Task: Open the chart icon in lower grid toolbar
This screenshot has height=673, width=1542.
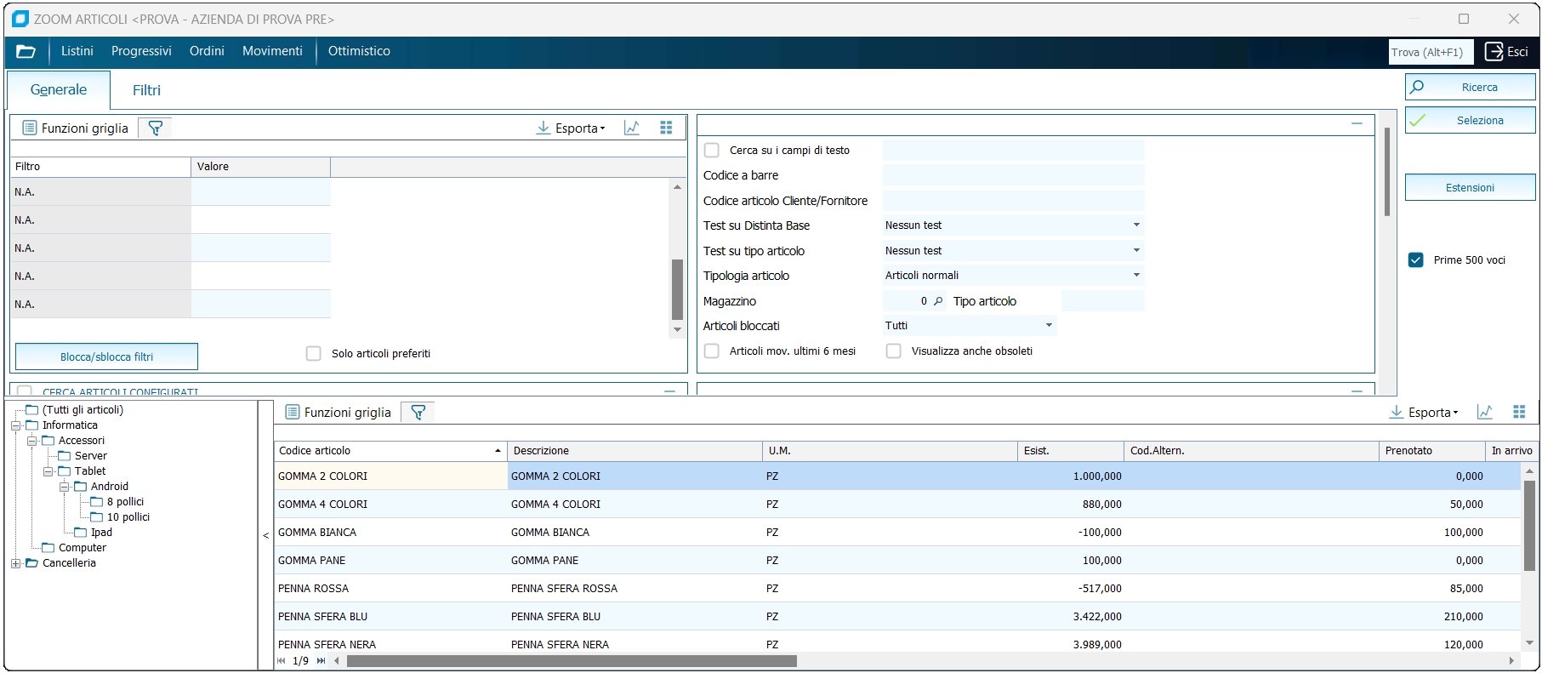Action: coord(1485,413)
